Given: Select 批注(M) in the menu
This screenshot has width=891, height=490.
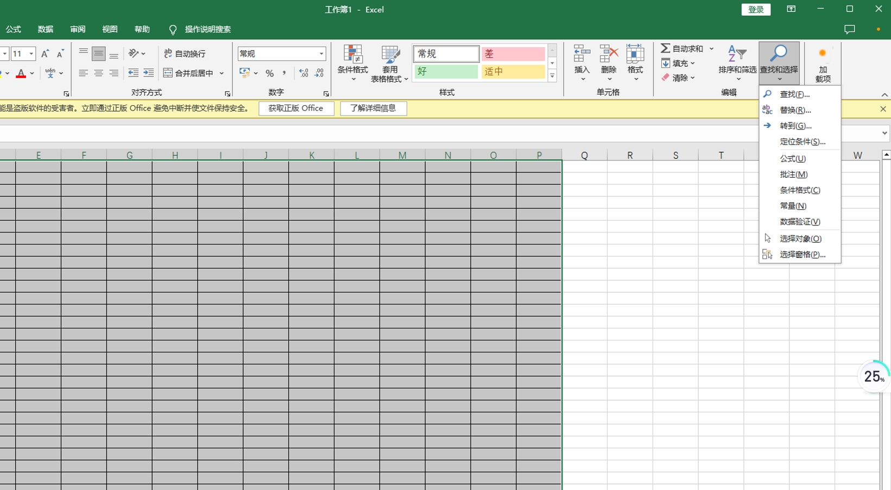Looking at the screenshot, I should tap(800, 175).
